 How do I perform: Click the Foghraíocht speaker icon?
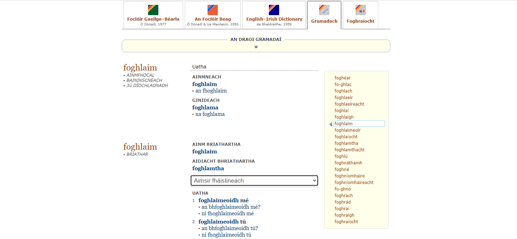coord(360,10)
